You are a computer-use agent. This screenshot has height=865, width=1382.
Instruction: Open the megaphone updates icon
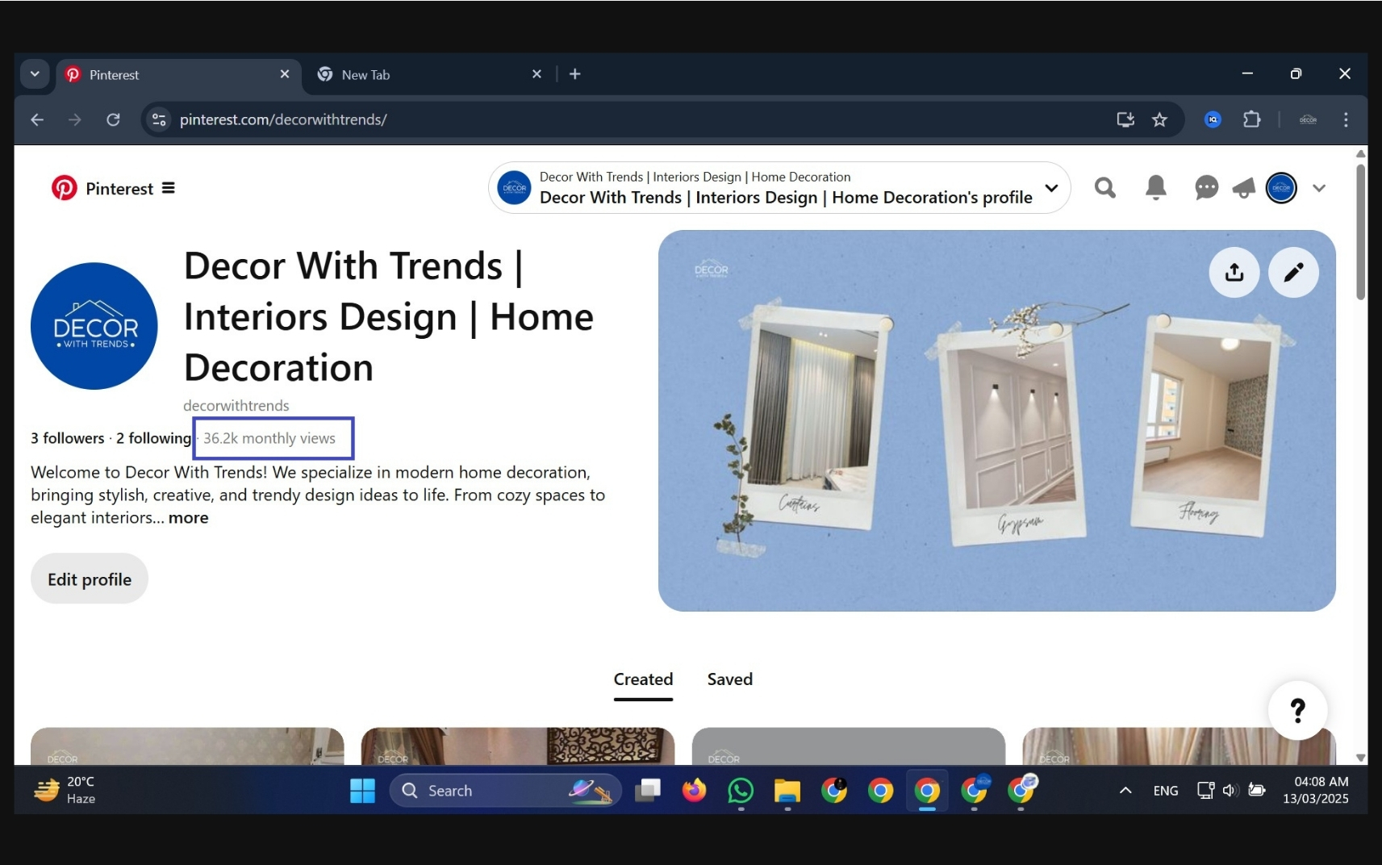point(1244,188)
